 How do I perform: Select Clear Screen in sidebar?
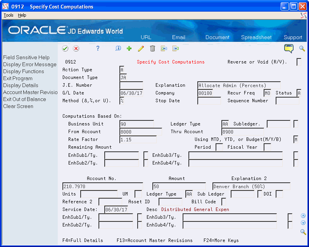(x=18, y=106)
